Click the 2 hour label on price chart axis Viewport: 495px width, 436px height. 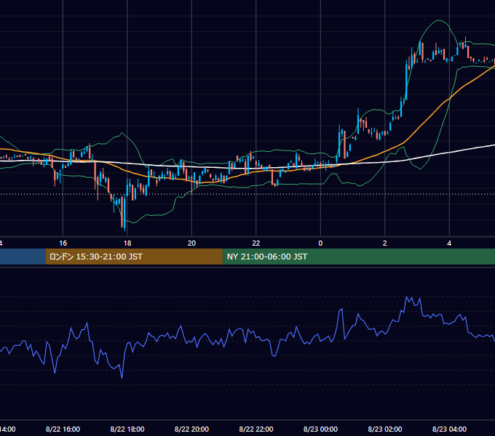click(x=385, y=243)
